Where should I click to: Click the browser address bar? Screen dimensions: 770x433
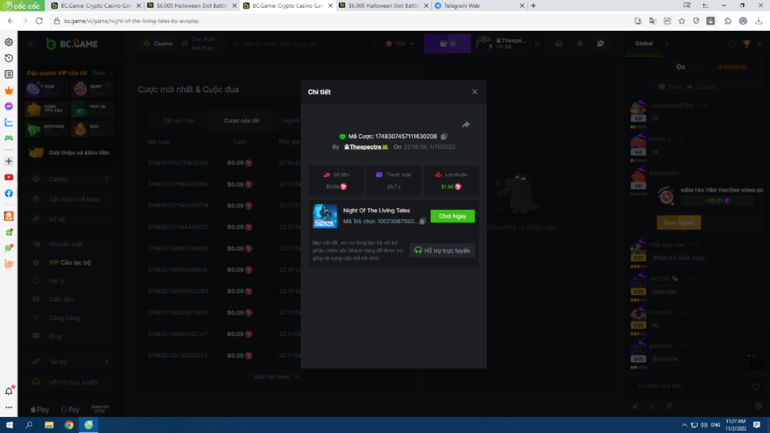(x=308, y=21)
